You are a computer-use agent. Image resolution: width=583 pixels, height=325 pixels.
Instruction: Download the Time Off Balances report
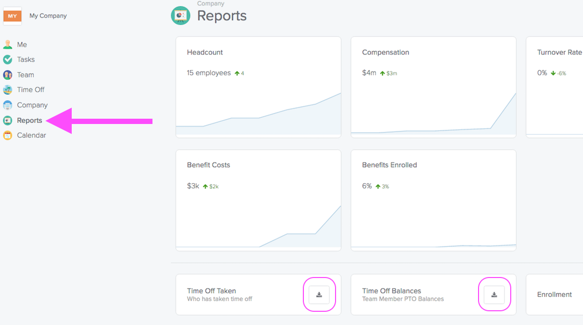click(x=494, y=294)
